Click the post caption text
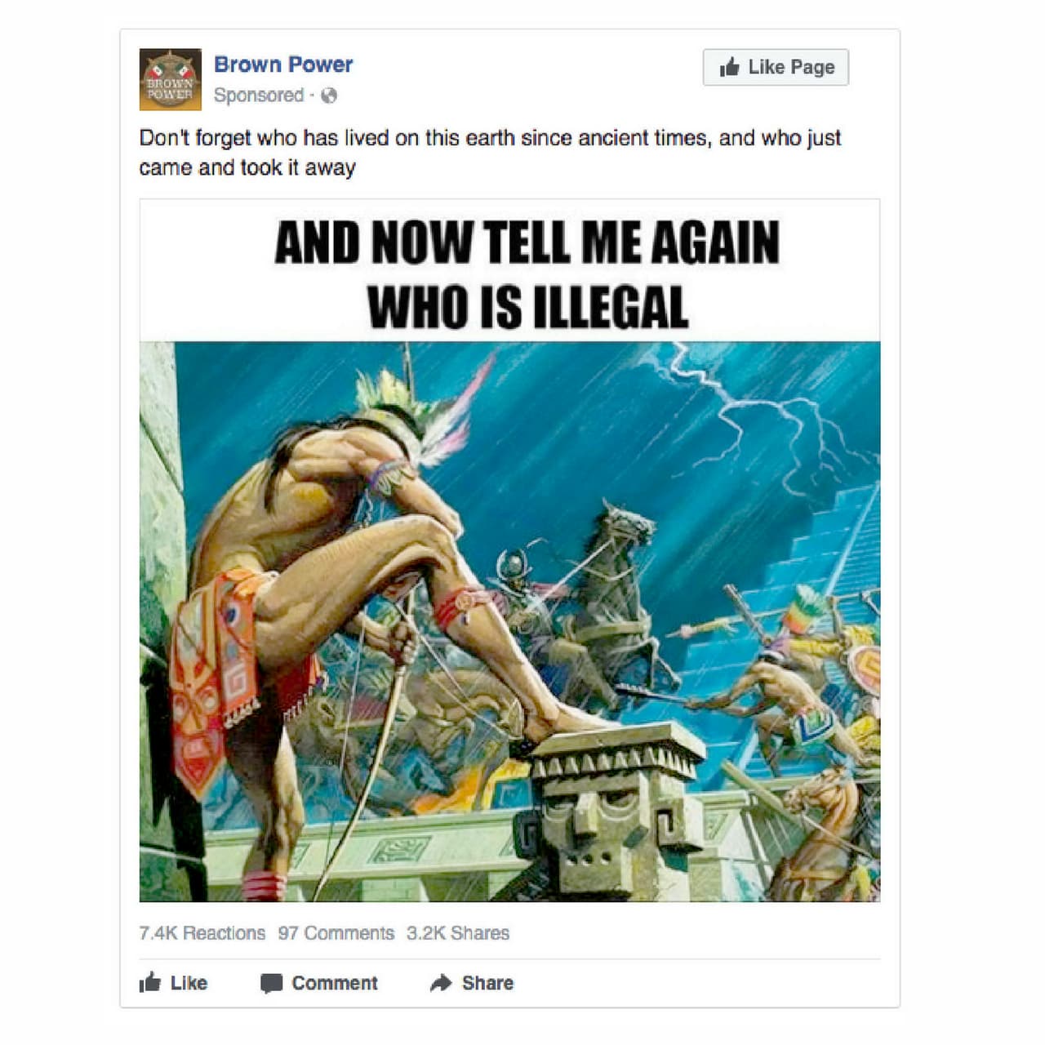Image resolution: width=1045 pixels, height=1045 pixels. tap(490, 153)
